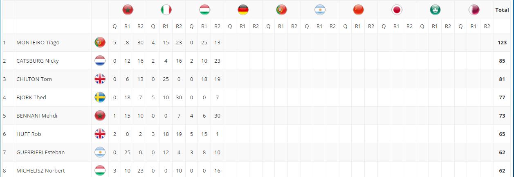Click the Netherlands flag beside CATSBURG Nicky
Image resolution: width=514 pixels, height=177 pixels.
pyautogui.click(x=100, y=61)
